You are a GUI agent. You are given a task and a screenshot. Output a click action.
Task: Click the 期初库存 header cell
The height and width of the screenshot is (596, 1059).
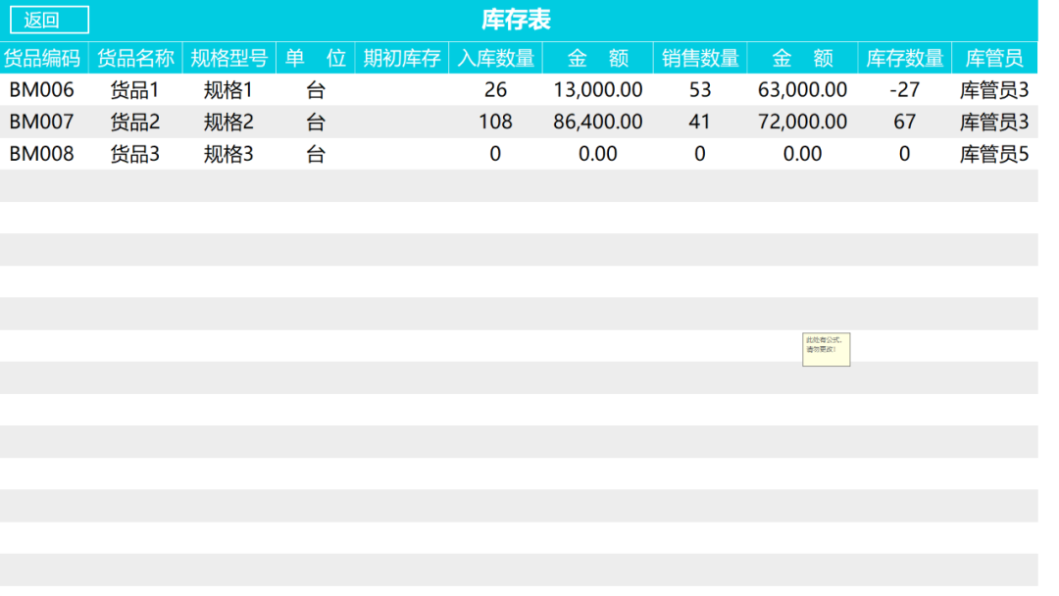point(402,58)
